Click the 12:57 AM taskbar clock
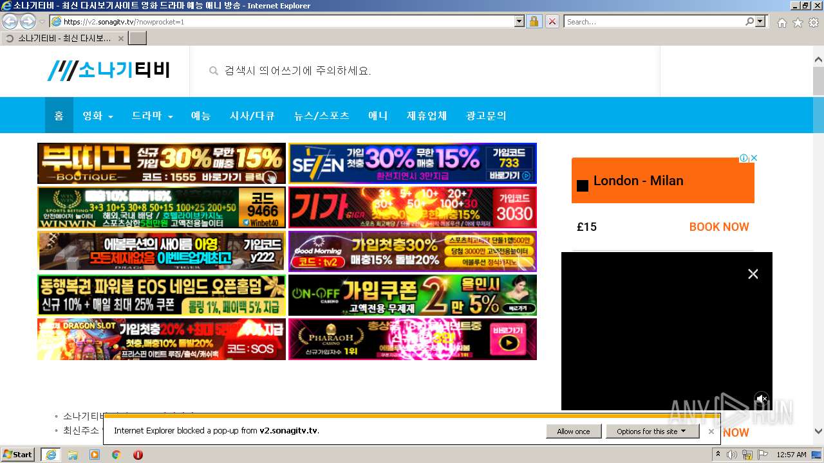The width and height of the screenshot is (824, 463). tap(791, 455)
